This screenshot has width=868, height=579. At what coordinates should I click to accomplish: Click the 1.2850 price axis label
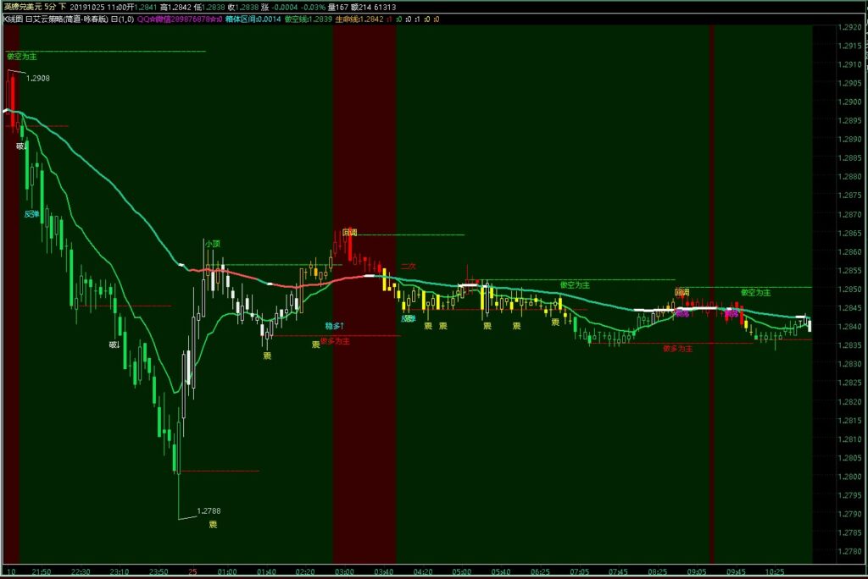pyautogui.click(x=848, y=289)
